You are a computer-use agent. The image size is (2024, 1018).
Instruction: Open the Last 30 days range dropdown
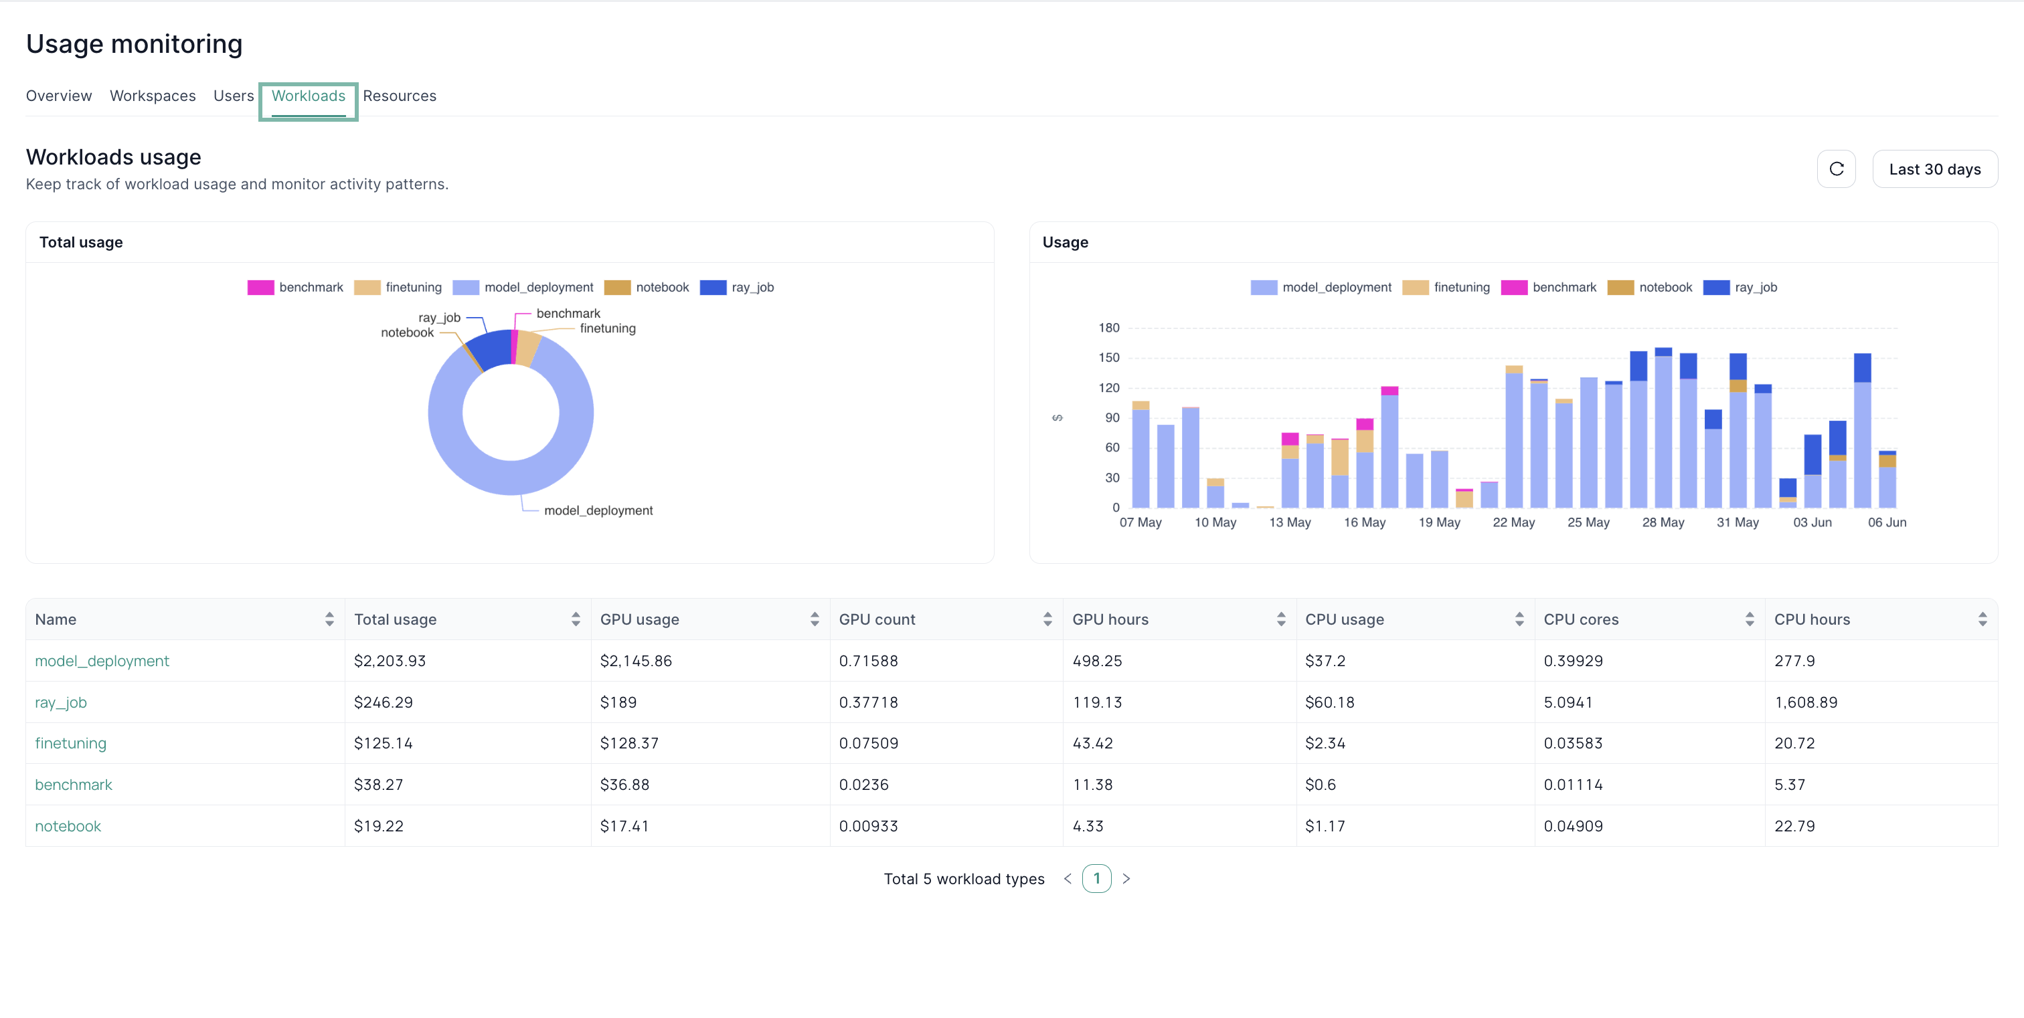1934,169
